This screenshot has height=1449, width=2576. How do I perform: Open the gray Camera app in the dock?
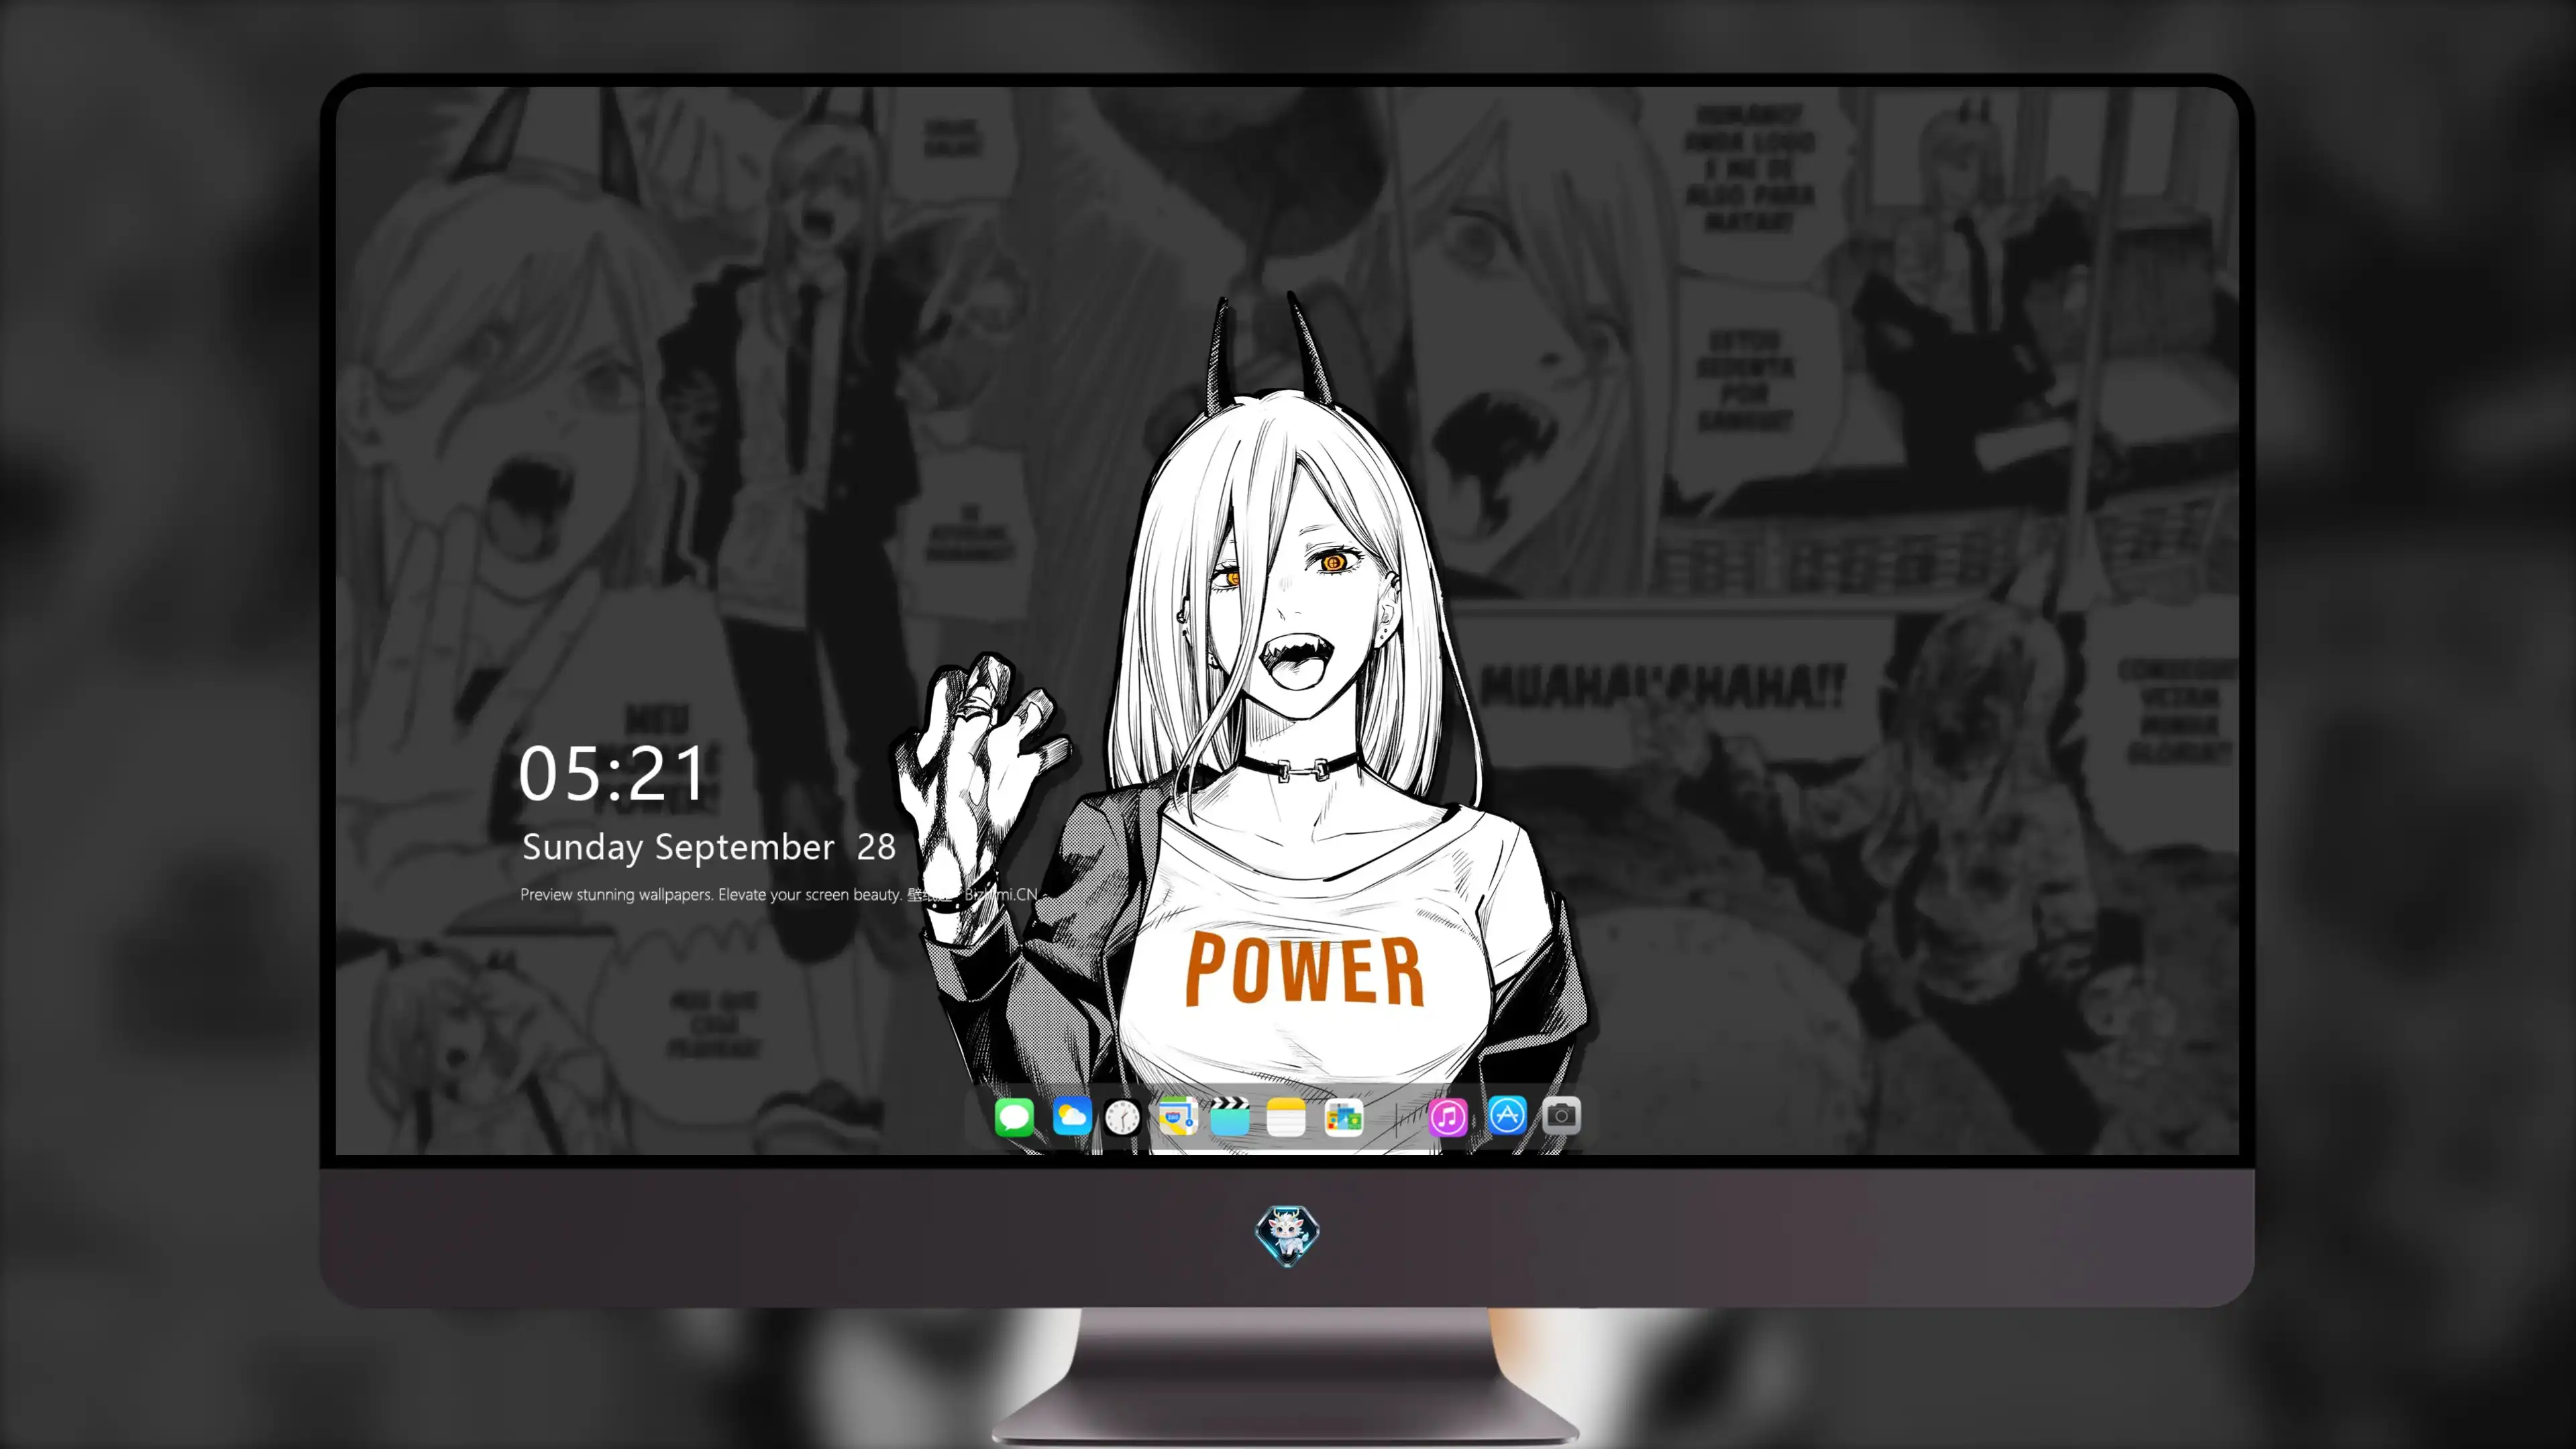(1561, 1115)
